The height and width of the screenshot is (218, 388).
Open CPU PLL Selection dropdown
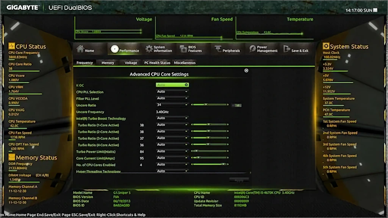point(172,91)
